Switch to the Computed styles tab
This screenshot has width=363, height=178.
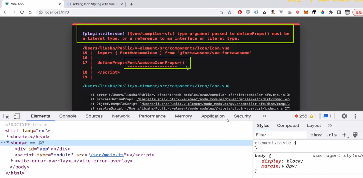tap(288, 125)
